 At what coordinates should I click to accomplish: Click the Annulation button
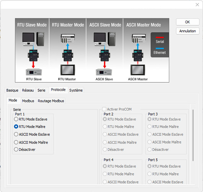pyautogui.click(x=187, y=31)
